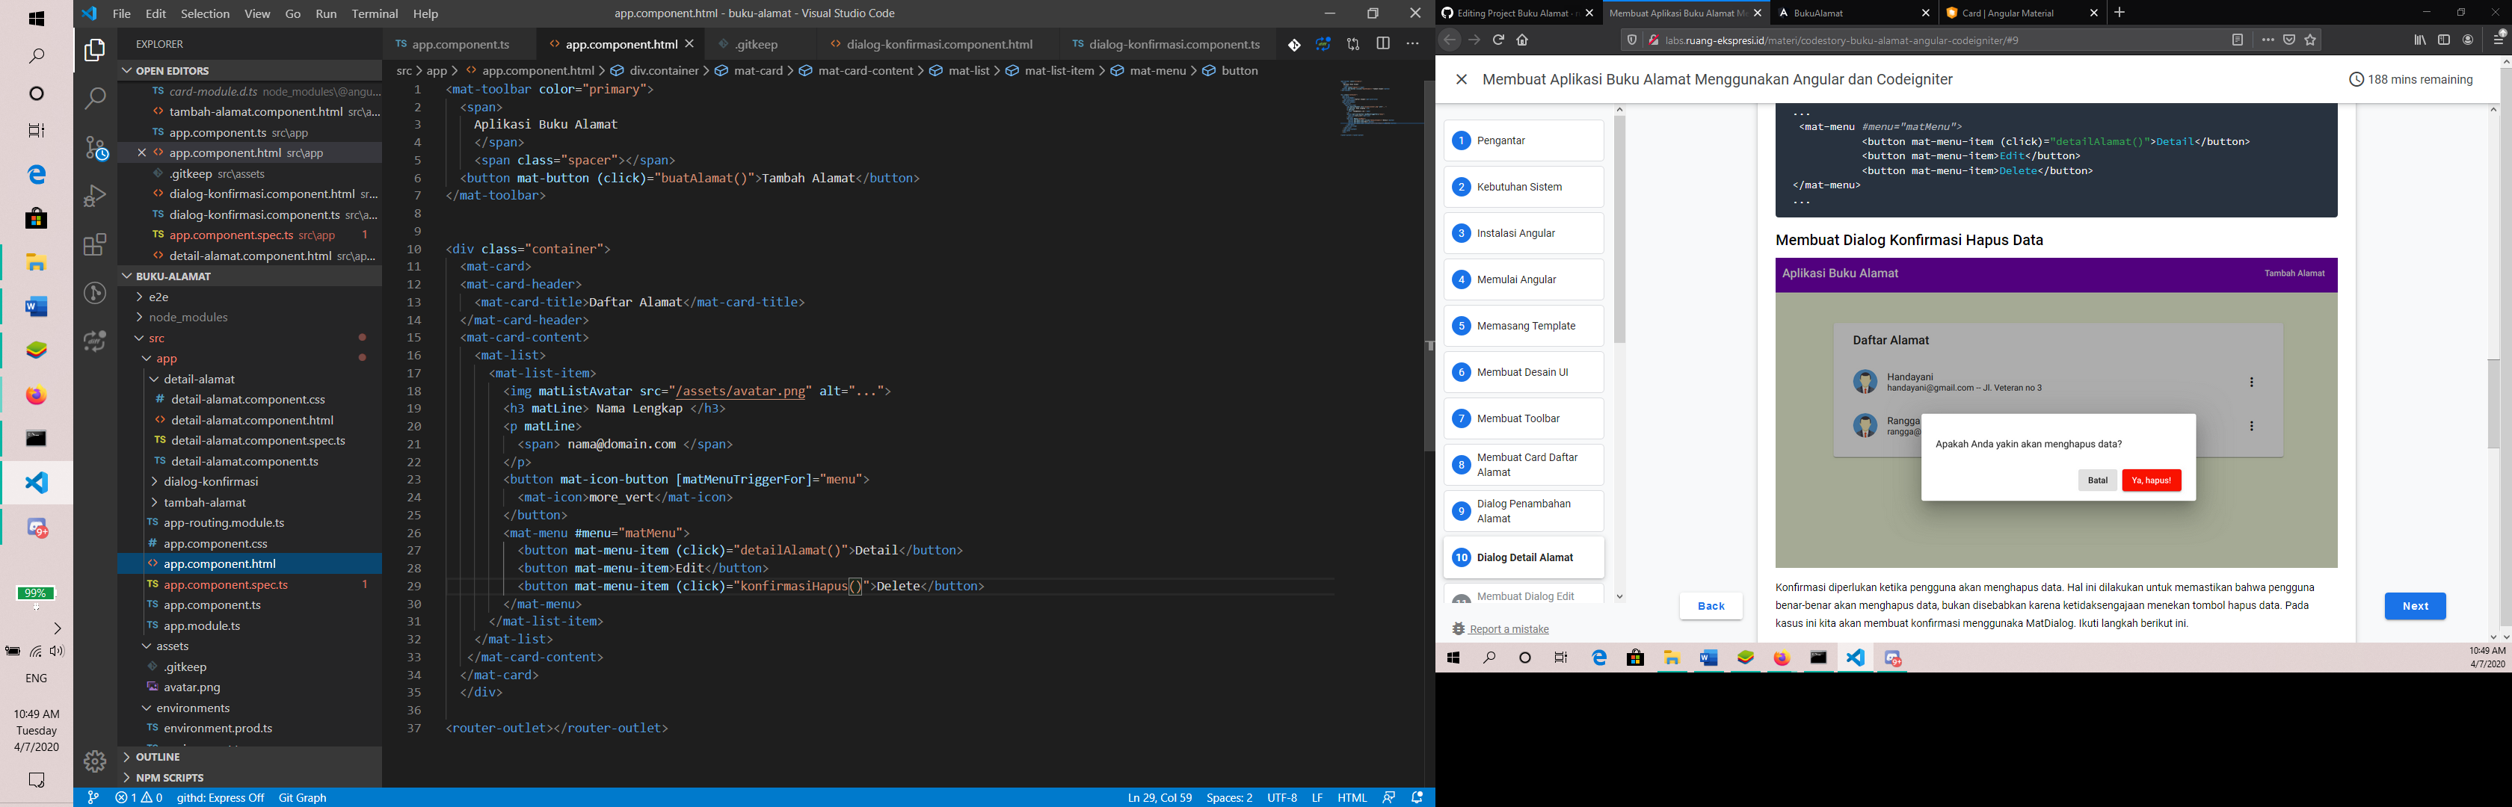The width and height of the screenshot is (2512, 807).
Task: Click the Next button in the tutorial
Action: (2416, 606)
